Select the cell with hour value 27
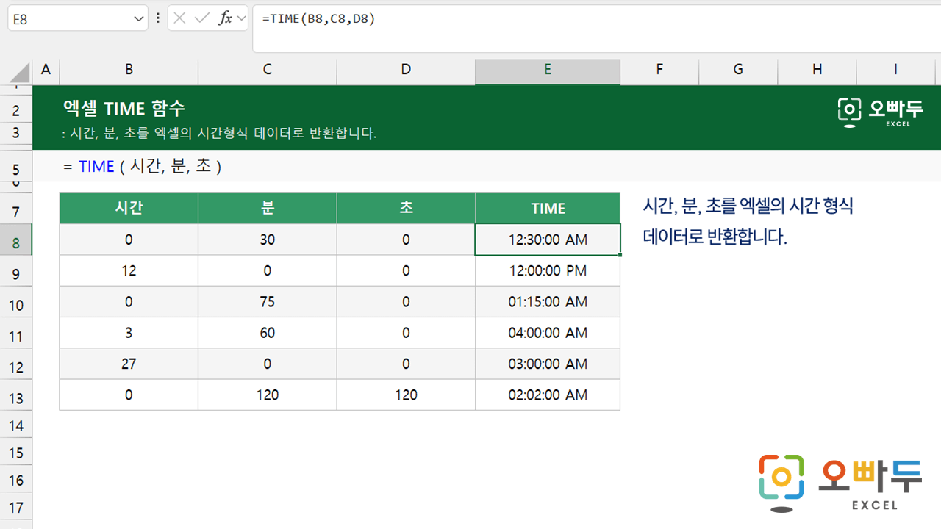This screenshot has width=941, height=529. click(129, 364)
